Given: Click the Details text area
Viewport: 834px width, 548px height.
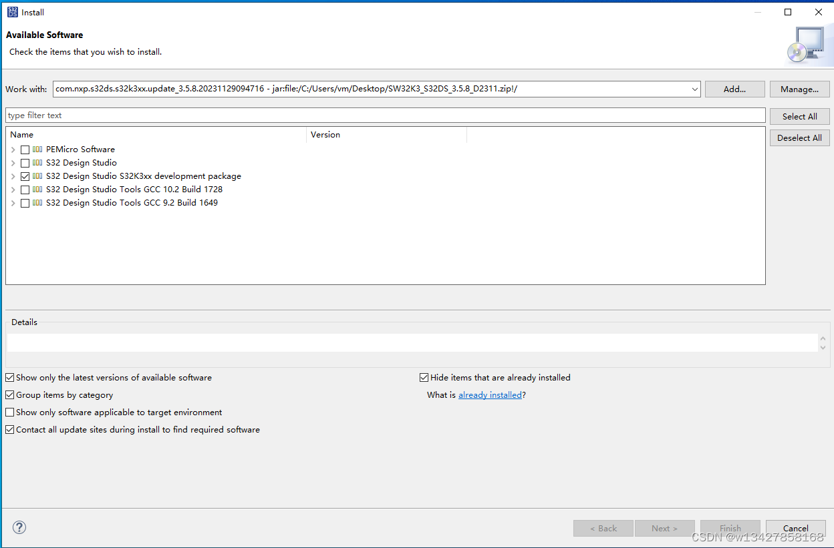Looking at the screenshot, I should pos(412,343).
